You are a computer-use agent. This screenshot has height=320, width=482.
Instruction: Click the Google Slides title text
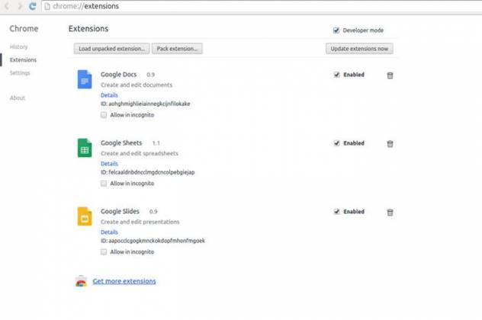[120, 211]
